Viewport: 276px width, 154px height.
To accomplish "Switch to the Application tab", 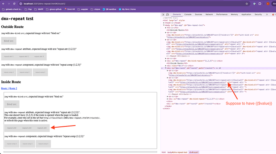I will pos(246,14).
